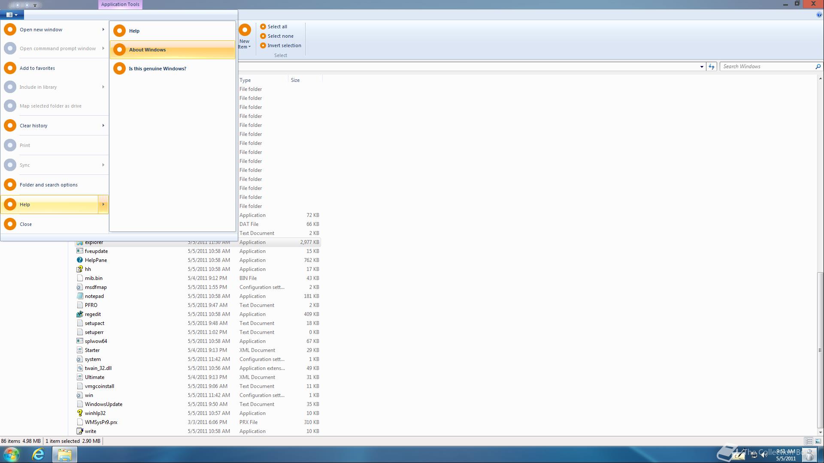The height and width of the screenshot is (463, 824).
Task: Click the orange icon beside About Windows
Action: click(119, 50)
